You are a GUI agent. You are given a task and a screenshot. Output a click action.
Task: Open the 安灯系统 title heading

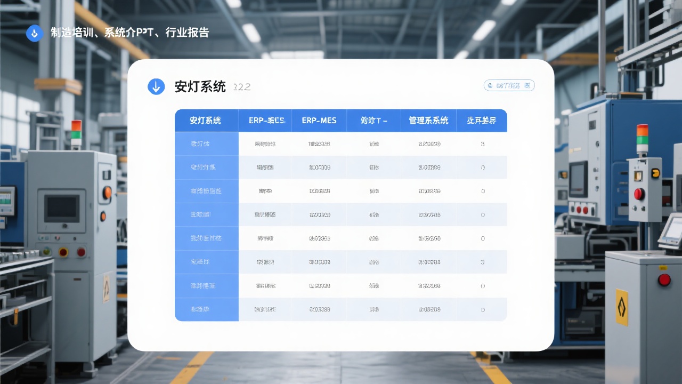(x=200, y=86)
